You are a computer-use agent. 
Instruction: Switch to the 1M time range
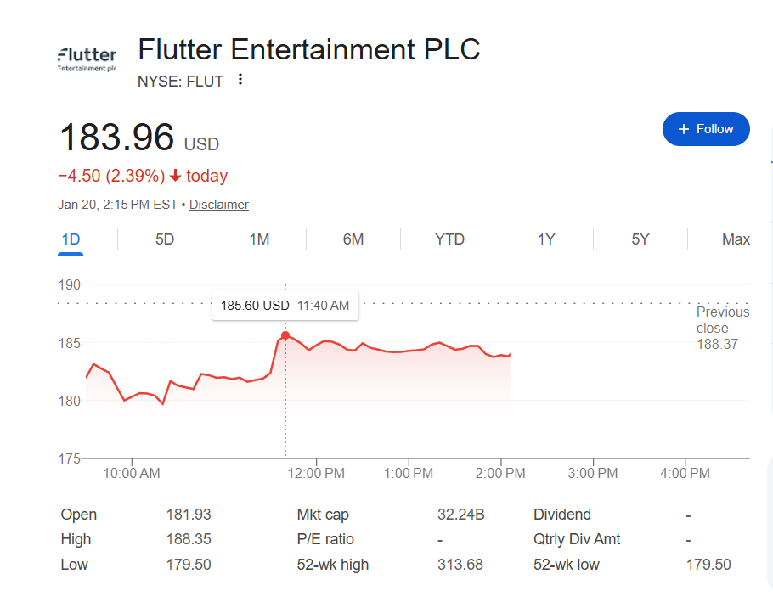tap(259, 239)
